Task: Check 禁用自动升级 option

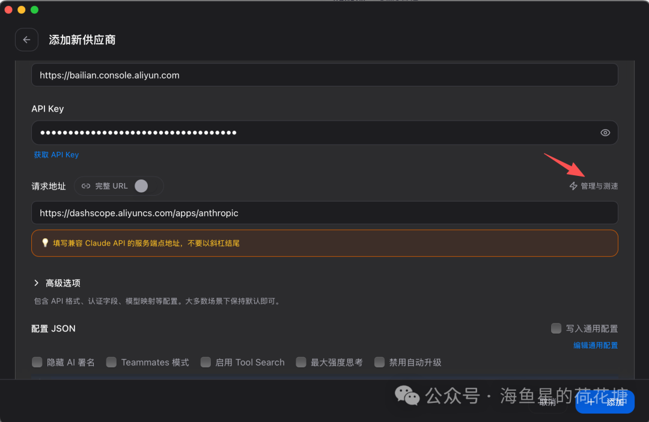Action: point(379,362)
